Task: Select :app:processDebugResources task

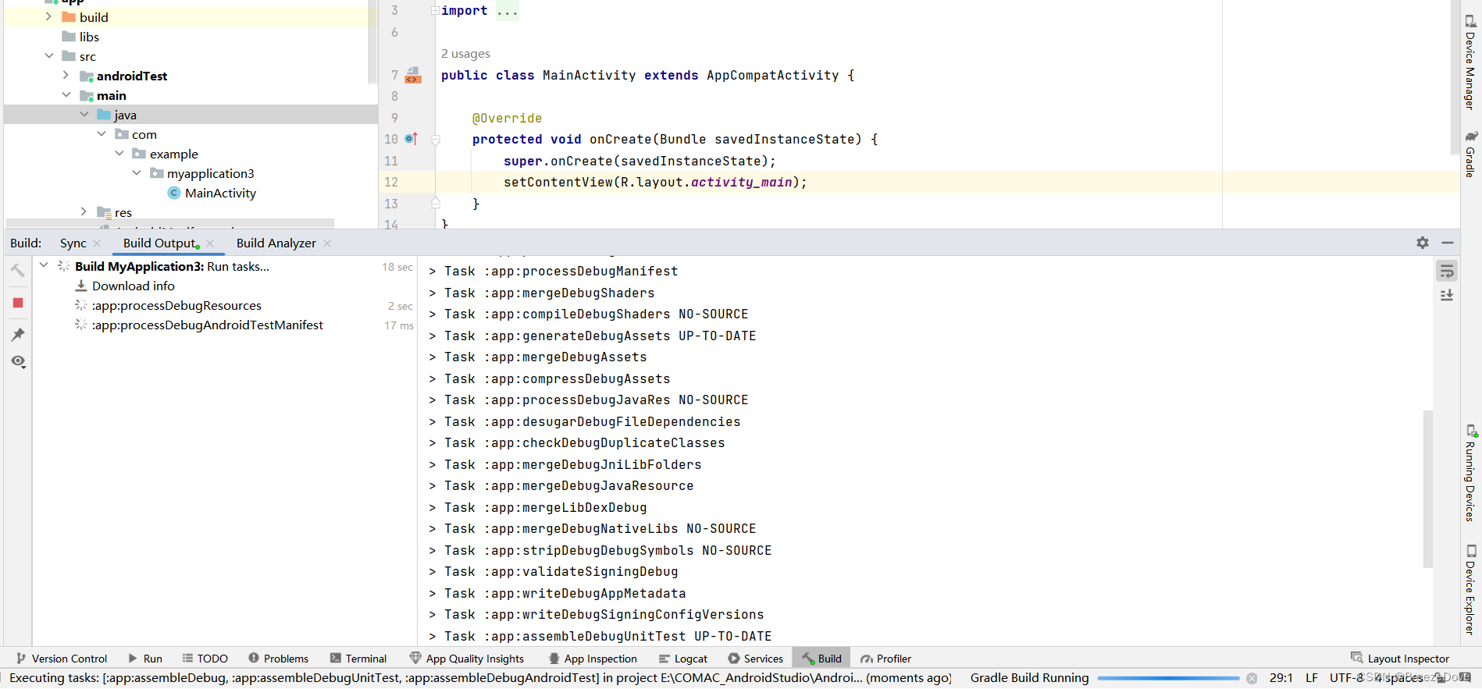Action: (x=176, y=306)
